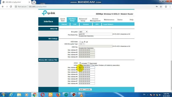Open the Chrome profile avatar
The image size is (172, 97).
point(166,6)
